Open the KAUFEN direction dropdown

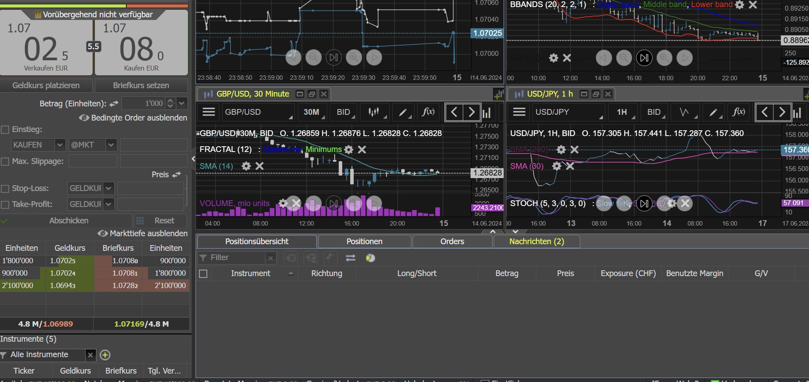60,145
